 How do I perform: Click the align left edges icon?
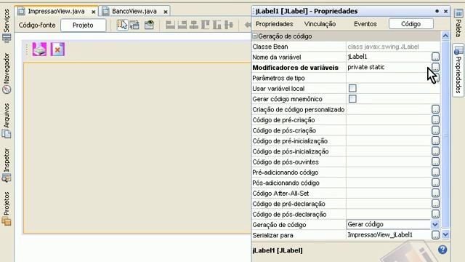coord(170,25)
